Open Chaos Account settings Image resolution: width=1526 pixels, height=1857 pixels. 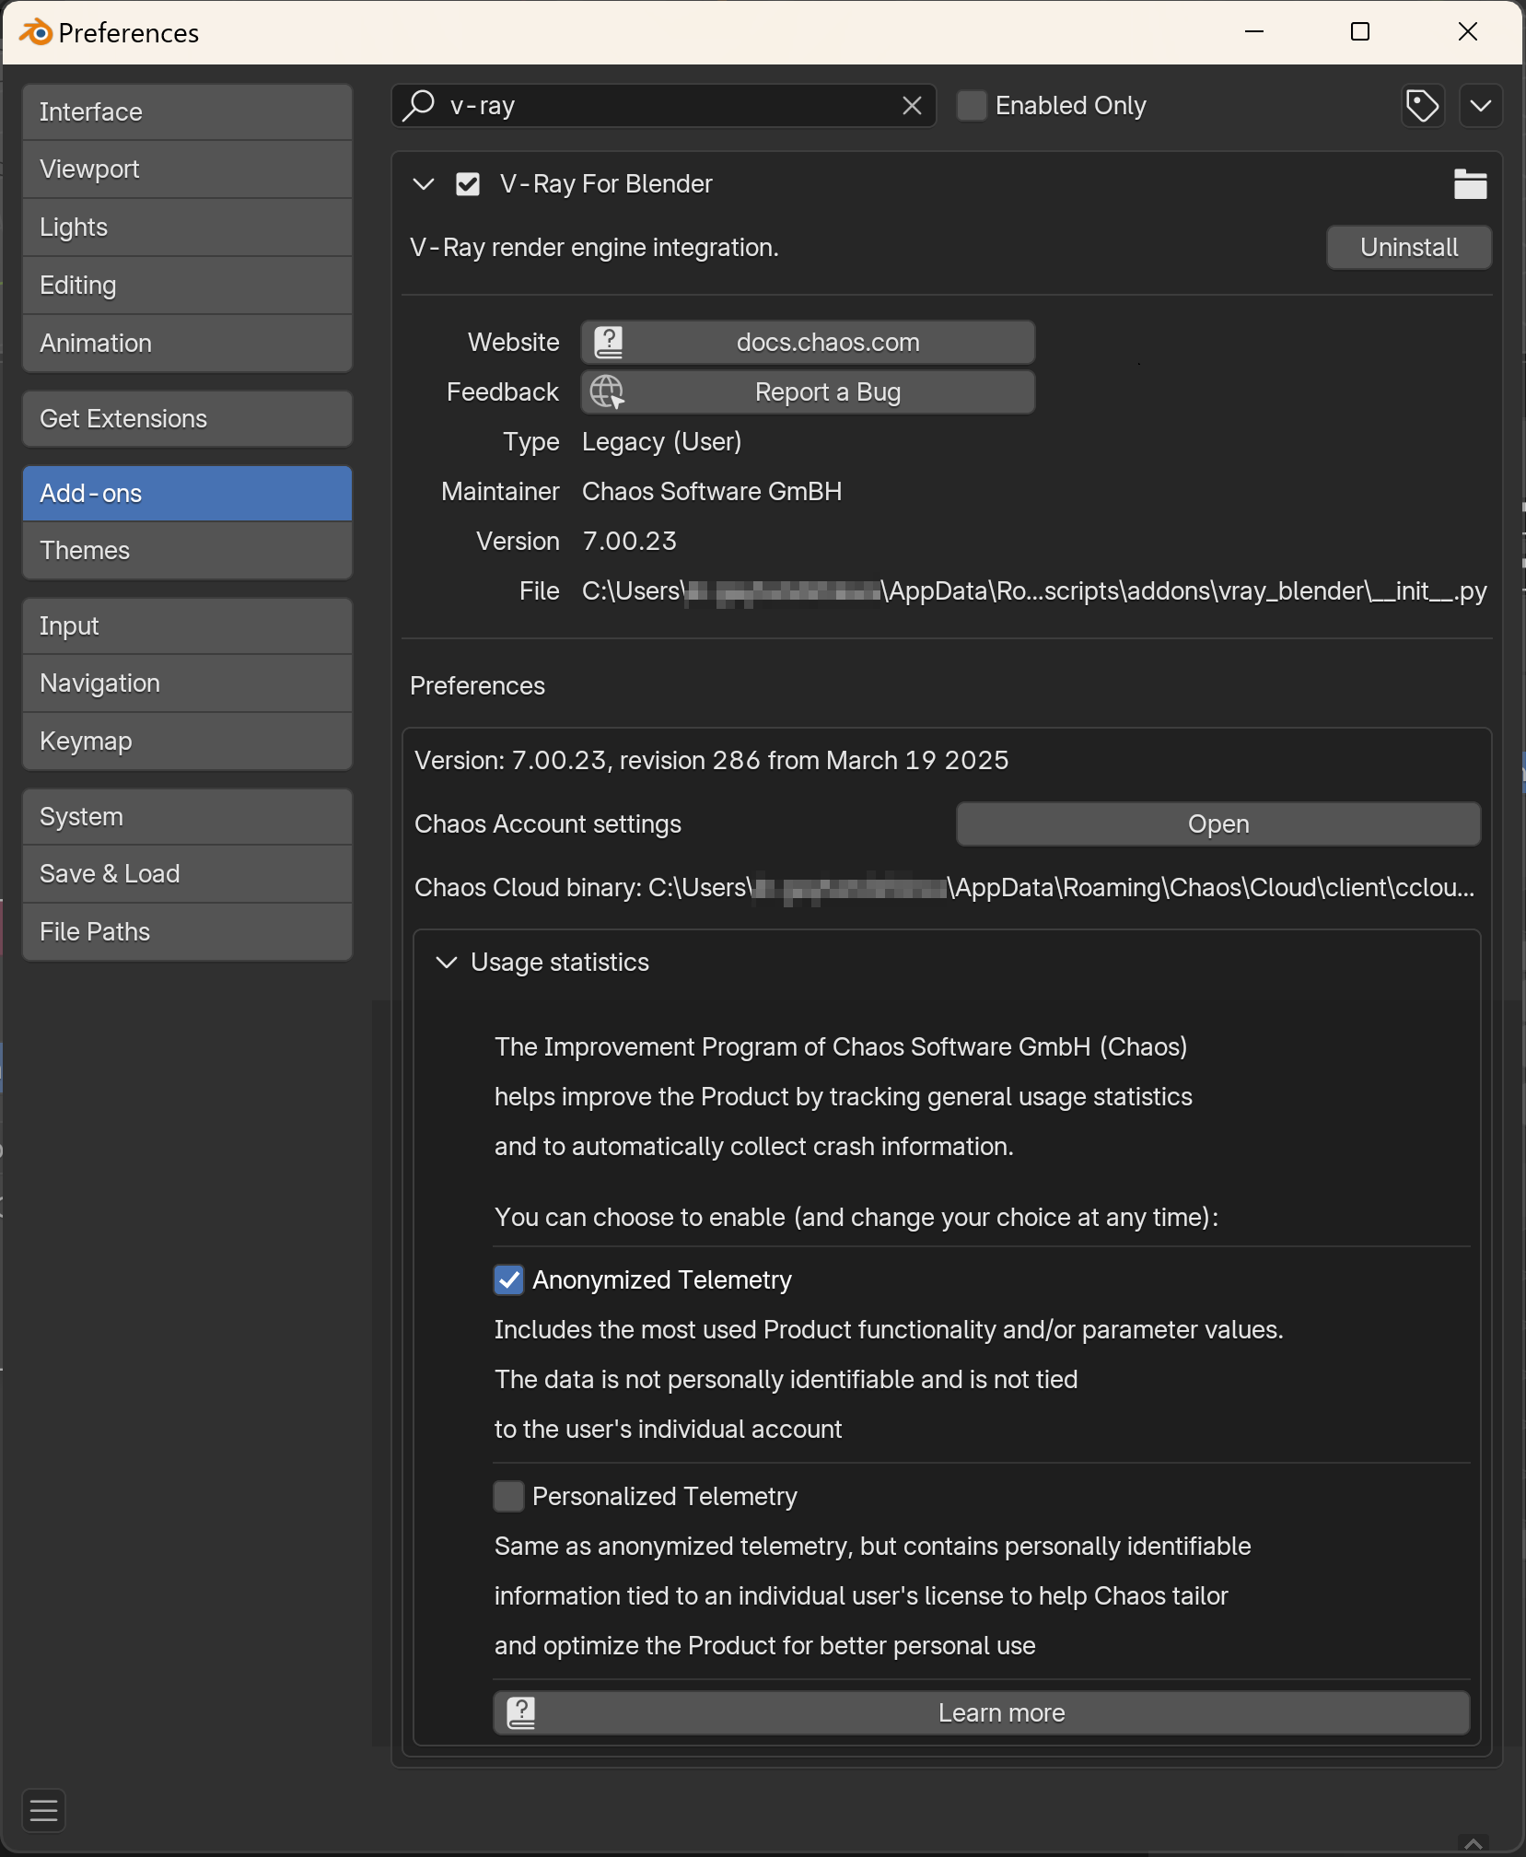coord(1218,824)
